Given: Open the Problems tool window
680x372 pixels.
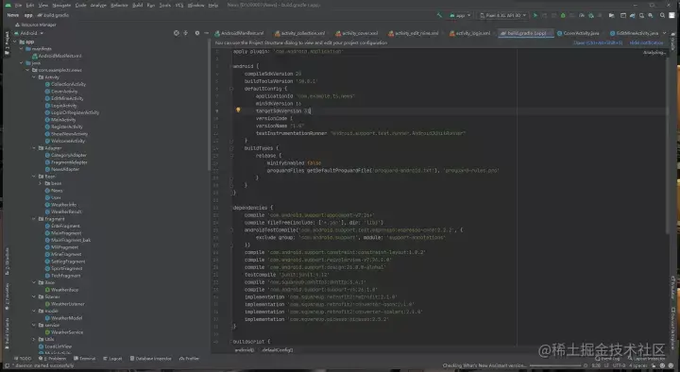Looking at the screenshot, I should point(52,359).
